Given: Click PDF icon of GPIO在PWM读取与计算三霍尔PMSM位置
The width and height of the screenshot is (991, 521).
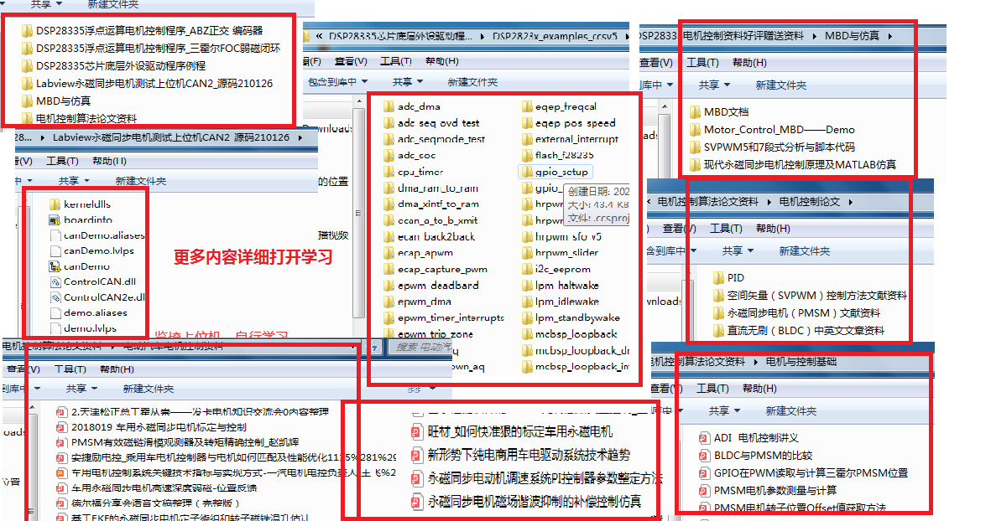Looking at the screenshot, I should point(704,473).
